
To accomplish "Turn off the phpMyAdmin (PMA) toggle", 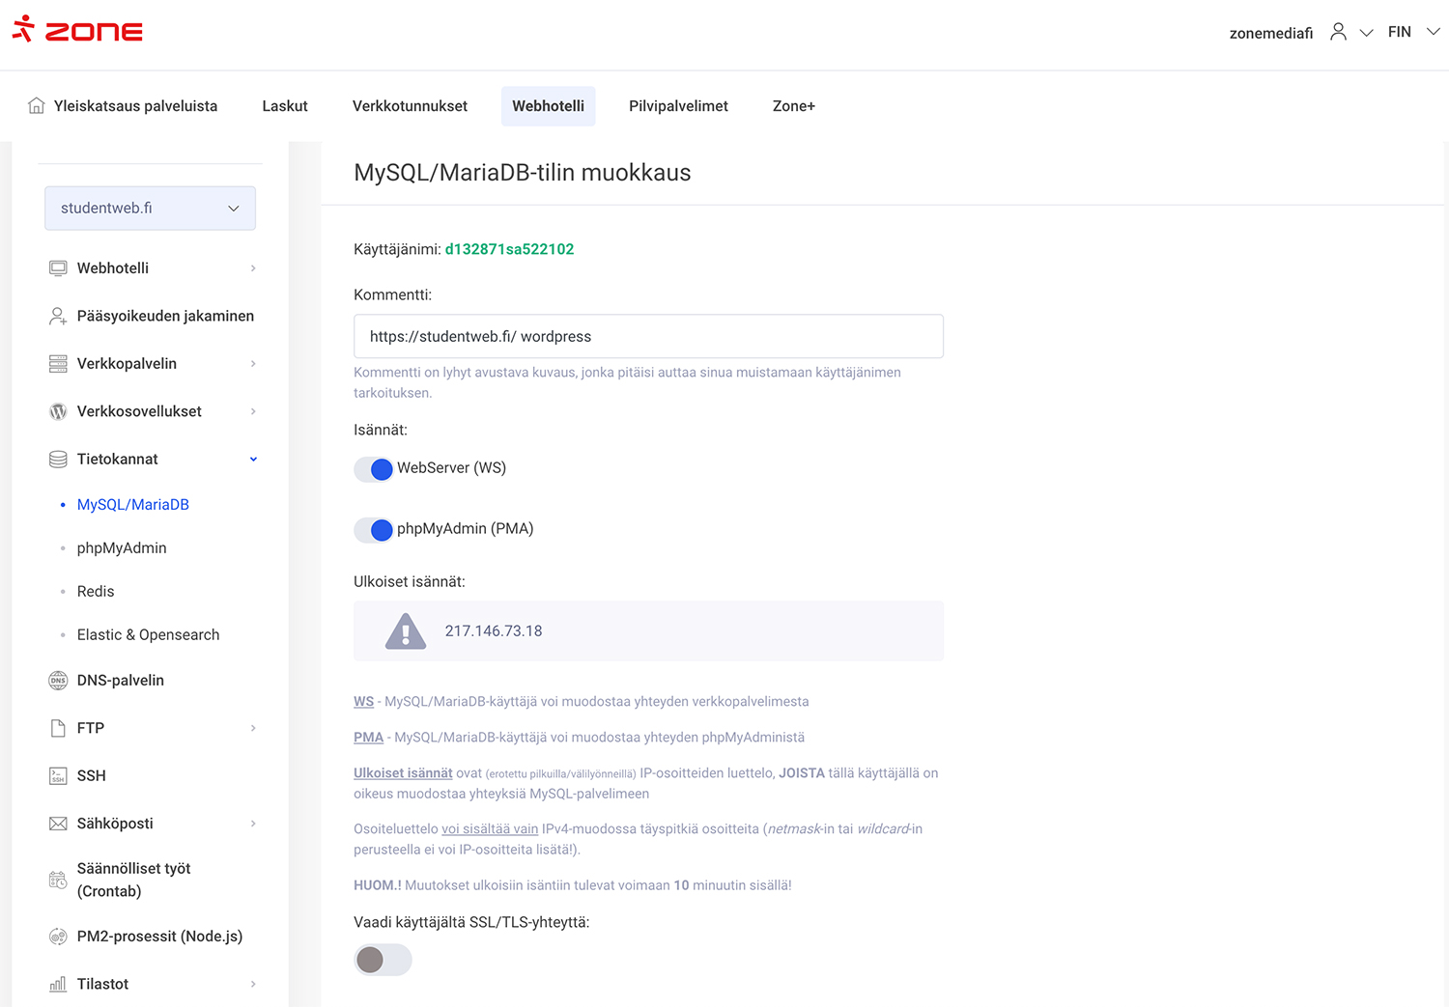I will pyautogui.click(x=374, y=530).
